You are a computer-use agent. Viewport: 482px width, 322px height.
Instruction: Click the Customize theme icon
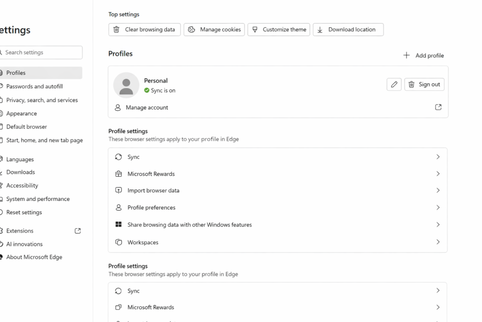tap(255, 29)
